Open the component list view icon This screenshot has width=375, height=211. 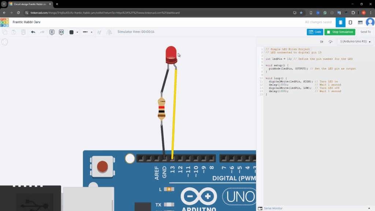[x=360, y=22]
